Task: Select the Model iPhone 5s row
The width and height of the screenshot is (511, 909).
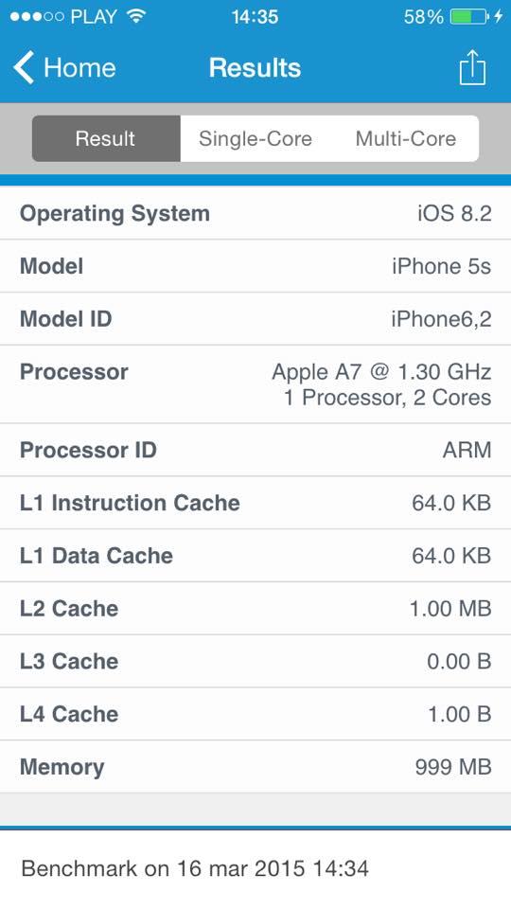Action: point(255,266)
